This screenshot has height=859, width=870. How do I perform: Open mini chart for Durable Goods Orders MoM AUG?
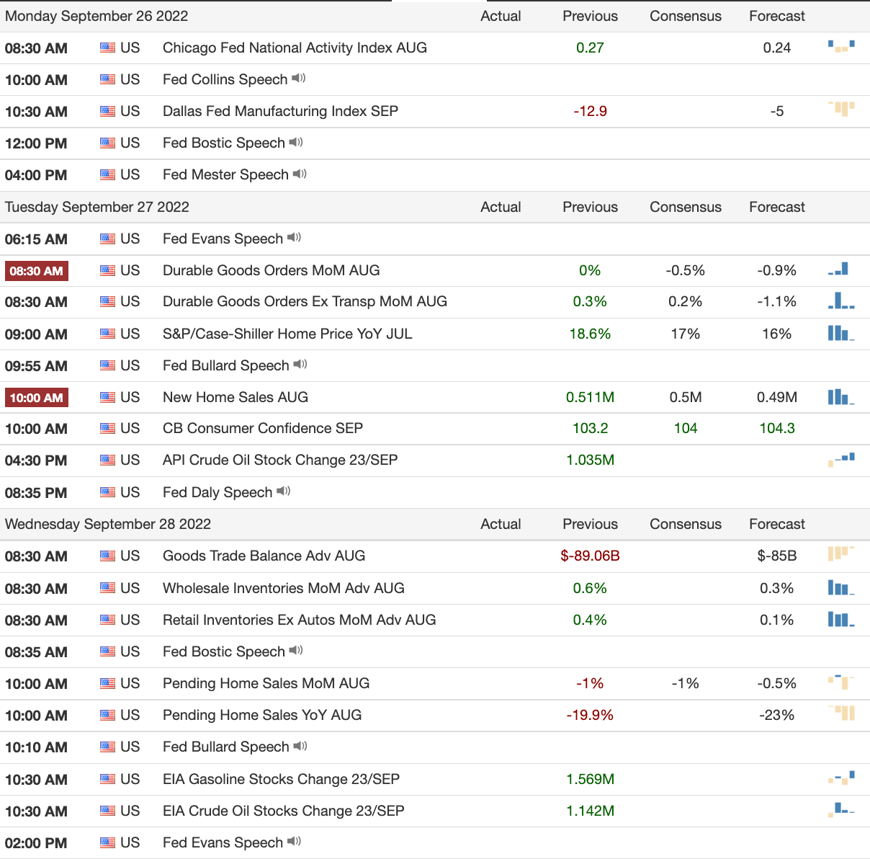(838, 270)
